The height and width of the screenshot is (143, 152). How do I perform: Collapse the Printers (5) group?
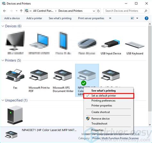(x=3, y=60)
